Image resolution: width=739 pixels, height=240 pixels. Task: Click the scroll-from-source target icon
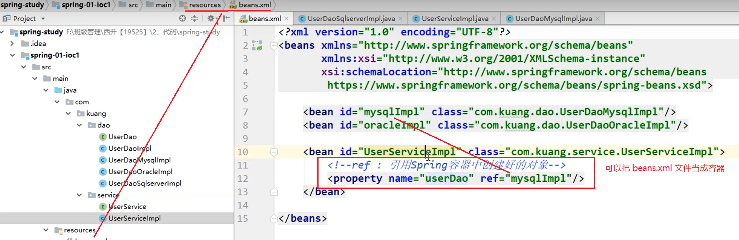[x=182, y=18]
